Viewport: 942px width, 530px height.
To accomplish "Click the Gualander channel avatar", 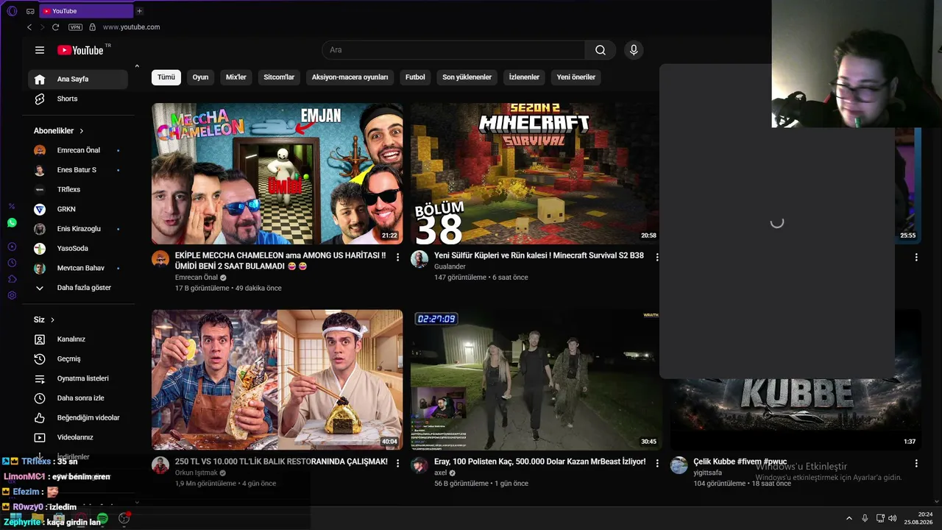I will click(x=419, y=259).
